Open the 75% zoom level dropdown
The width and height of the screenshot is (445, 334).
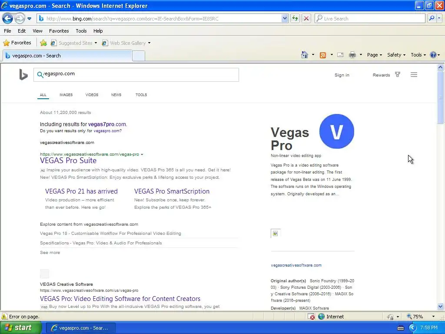[433, 317]
